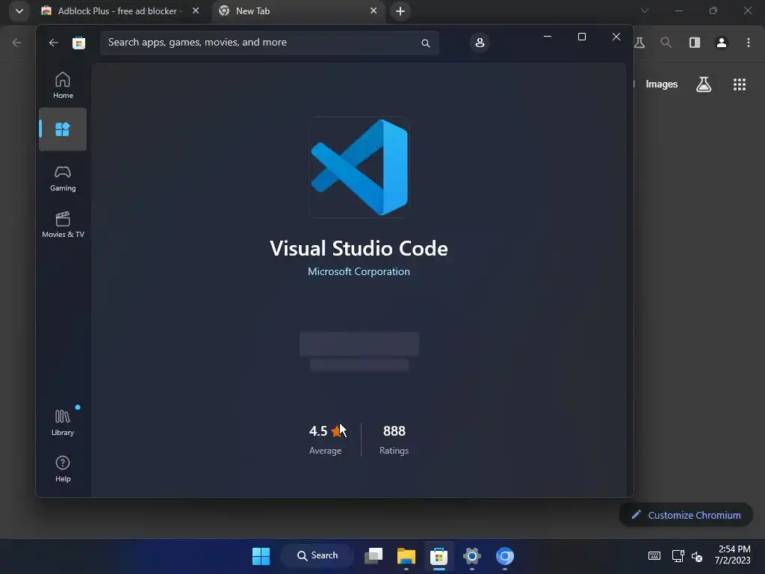The height and width of the screenshot is (574, 765).
Task: Toggle the Chromium side panel icon
Action: click(695, 43)
